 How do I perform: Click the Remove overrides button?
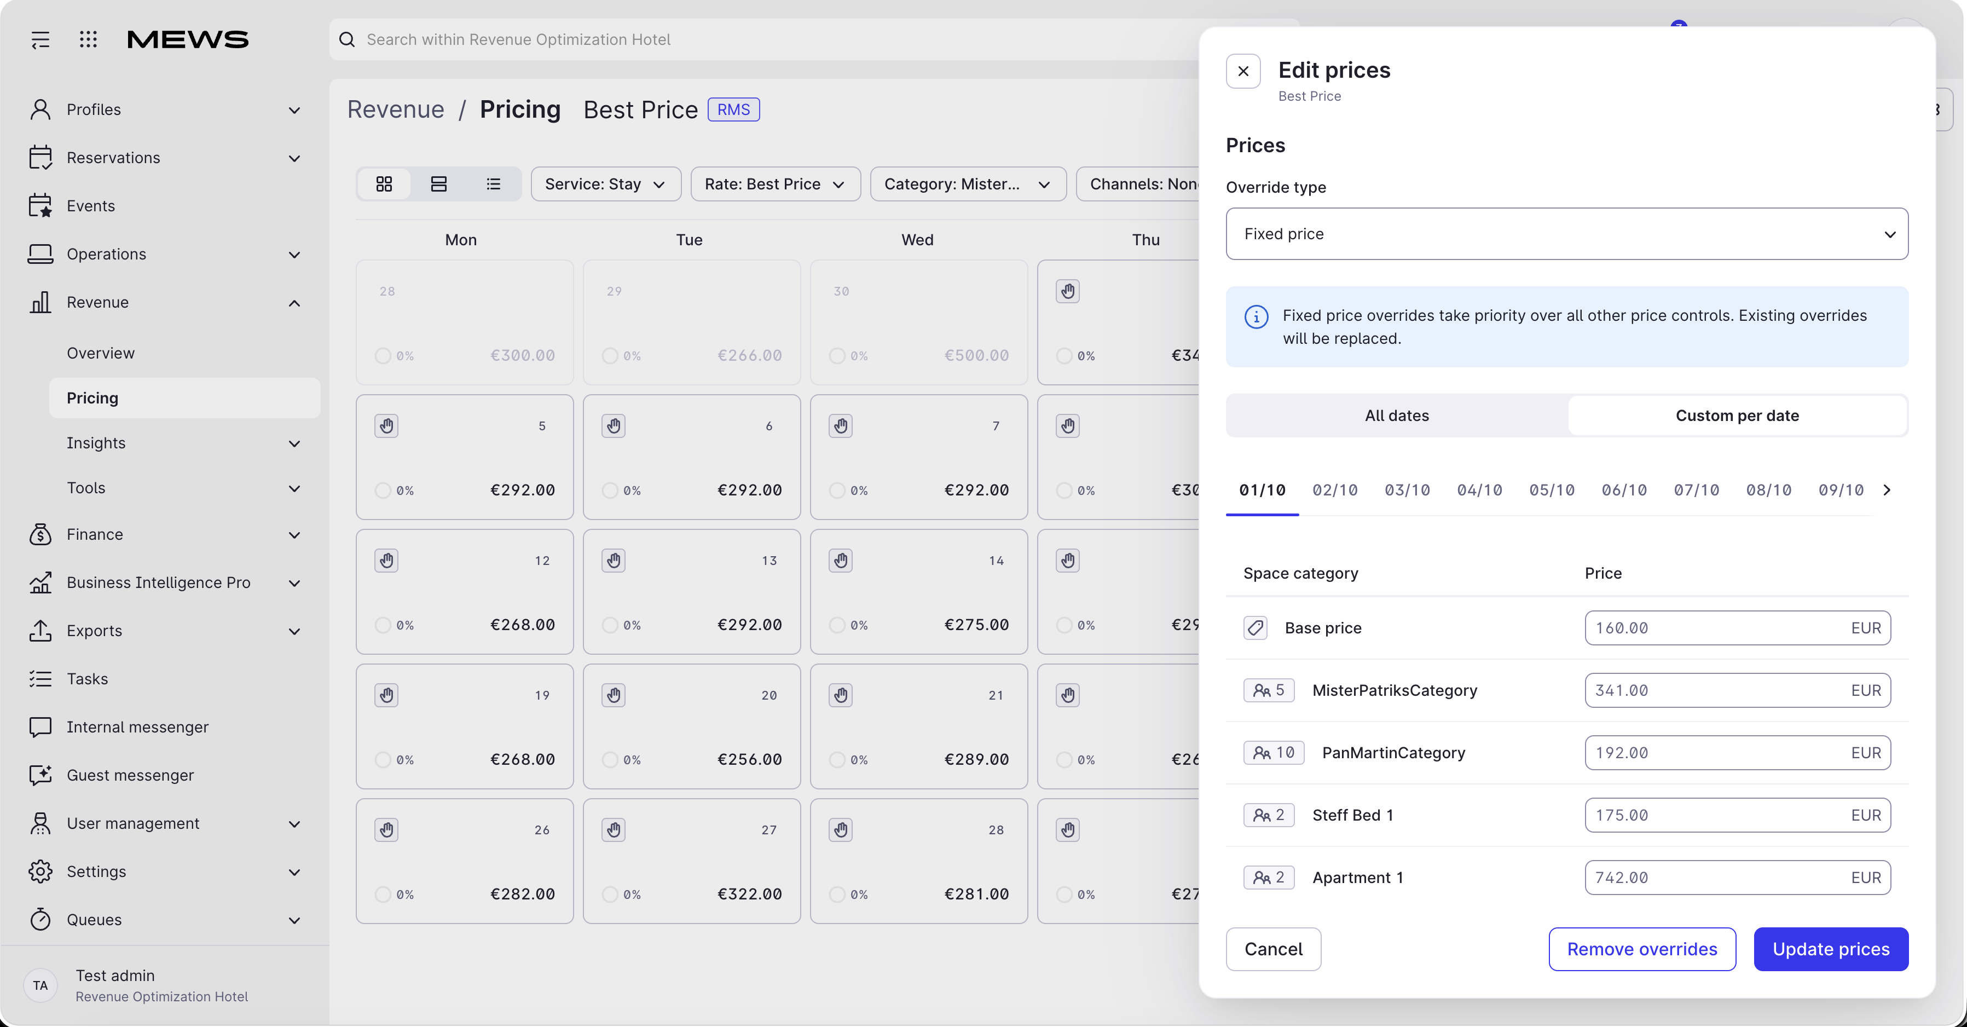[1642, 949]
